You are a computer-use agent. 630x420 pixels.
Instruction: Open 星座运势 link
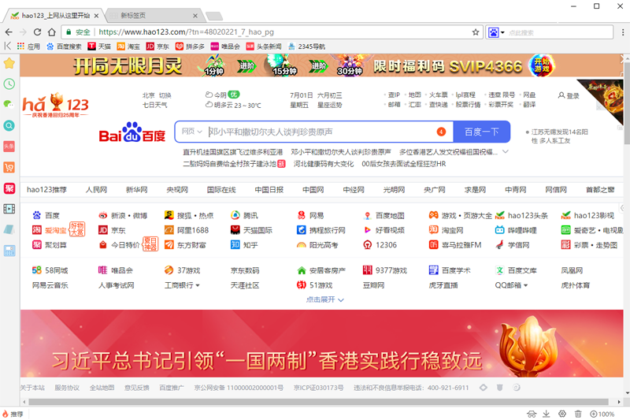(x=329, y=105)
